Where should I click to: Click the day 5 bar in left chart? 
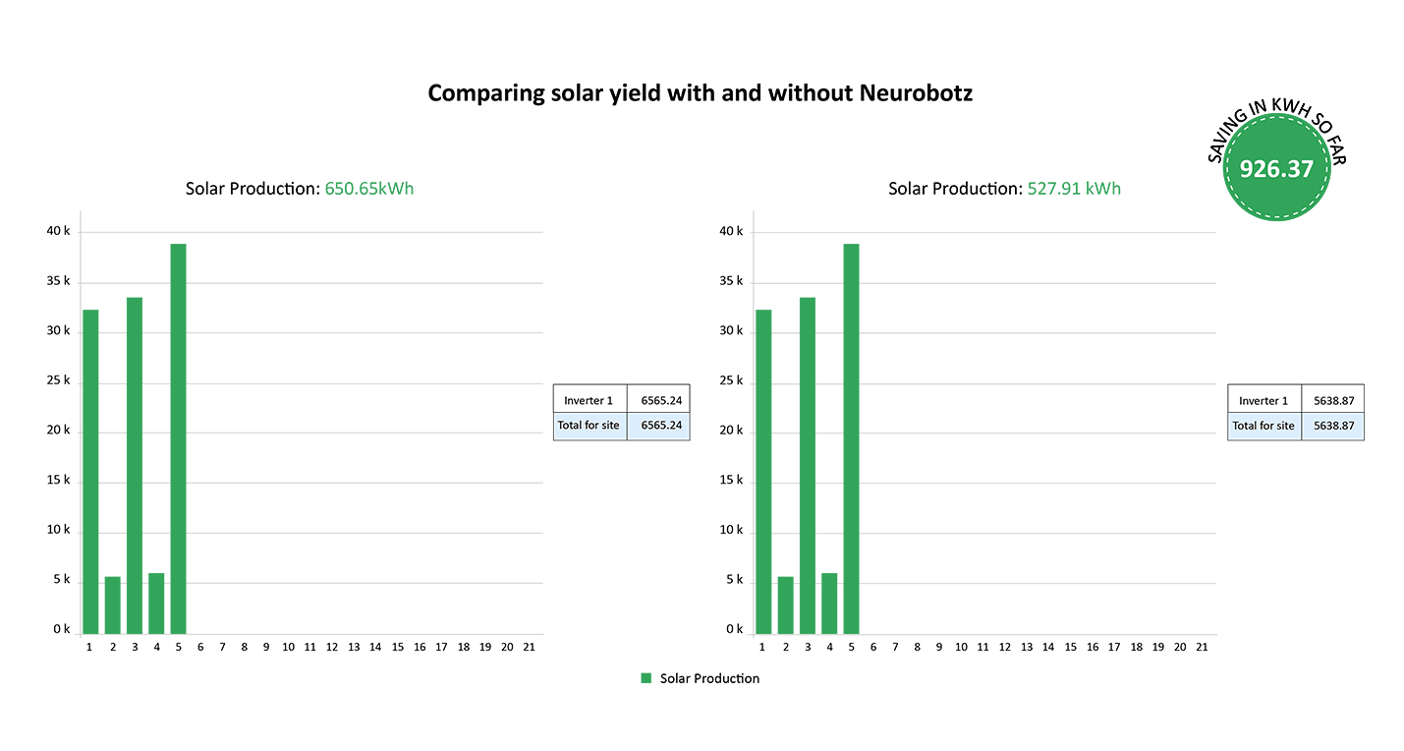coord(178,438)
